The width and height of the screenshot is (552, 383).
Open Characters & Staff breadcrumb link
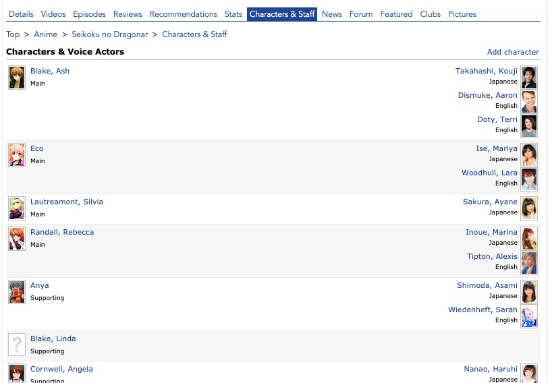(x=194, y=34)
